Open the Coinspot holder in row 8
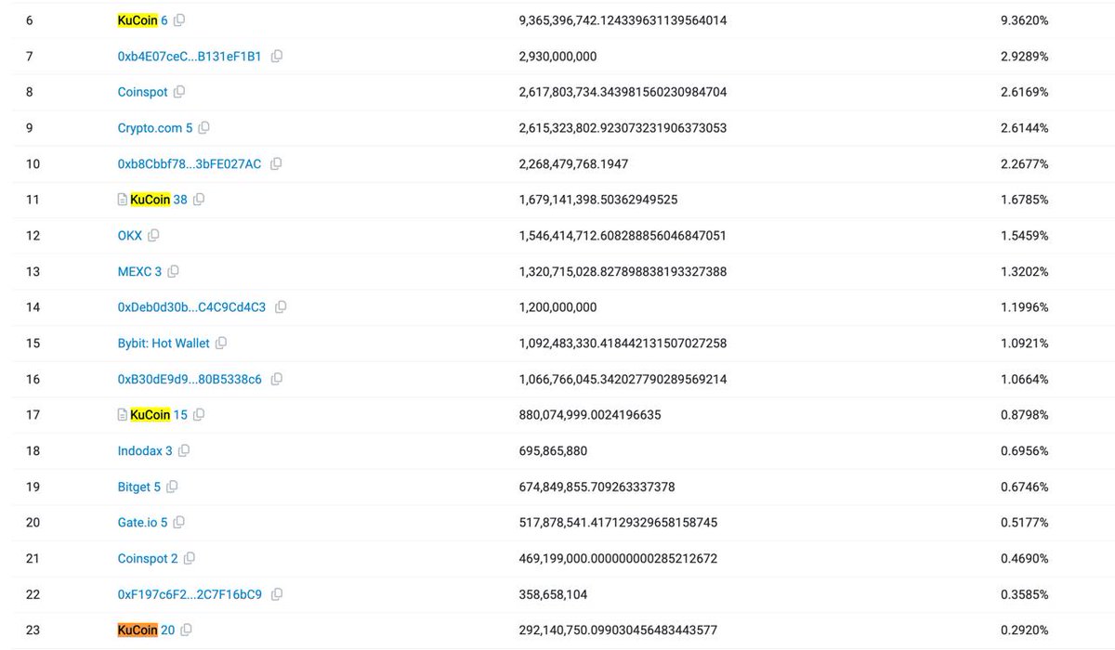Image resolution: width=1115 pixels, height=650 pixels. (142, 92)
